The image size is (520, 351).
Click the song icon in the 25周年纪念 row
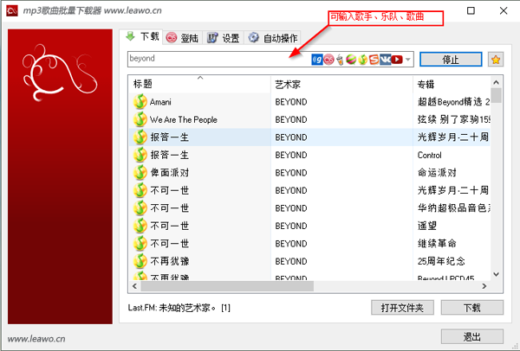[x=140, y=261]
